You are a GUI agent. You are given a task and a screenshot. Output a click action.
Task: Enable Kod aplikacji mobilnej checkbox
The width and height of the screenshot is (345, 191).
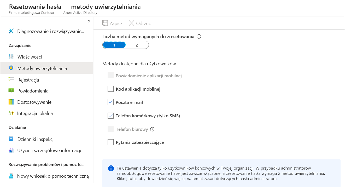pyautogui.click(x=110, y=89)
